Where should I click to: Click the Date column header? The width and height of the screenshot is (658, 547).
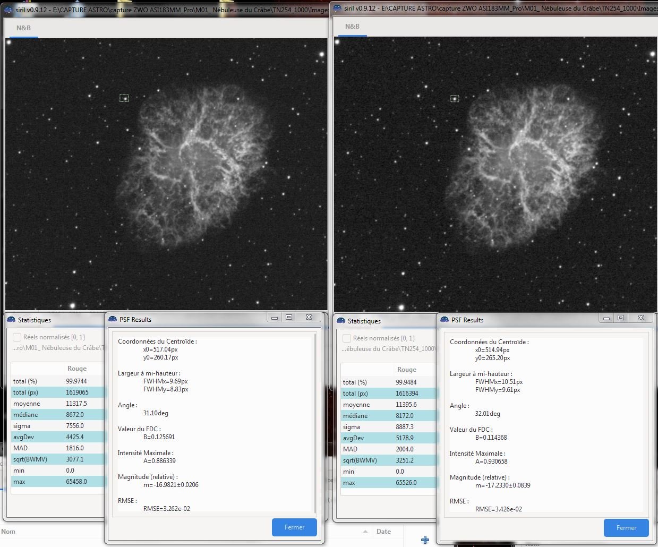click(x=383, y=531)
